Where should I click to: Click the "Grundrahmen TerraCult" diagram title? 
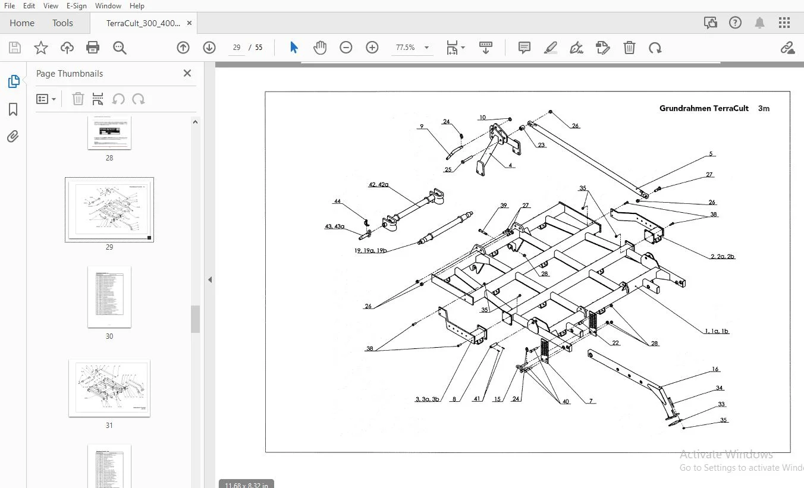pos(703,108)
